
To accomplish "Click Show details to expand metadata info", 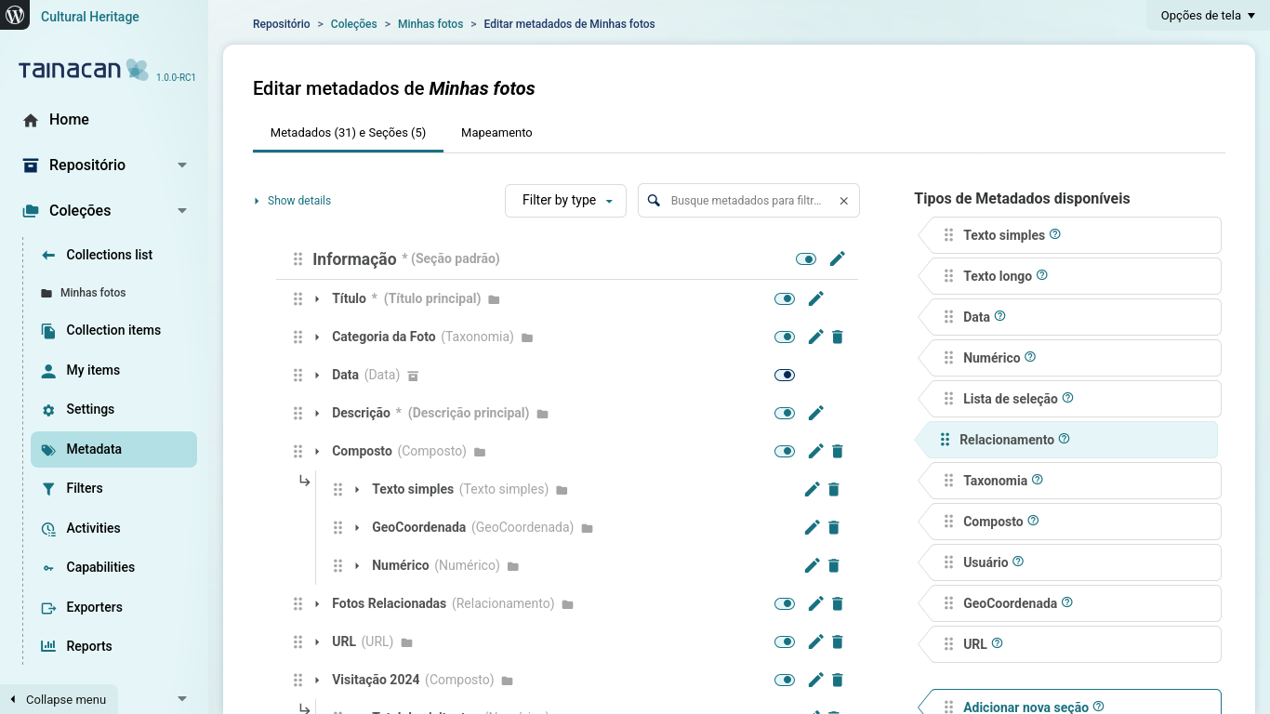I will (292, 200).
